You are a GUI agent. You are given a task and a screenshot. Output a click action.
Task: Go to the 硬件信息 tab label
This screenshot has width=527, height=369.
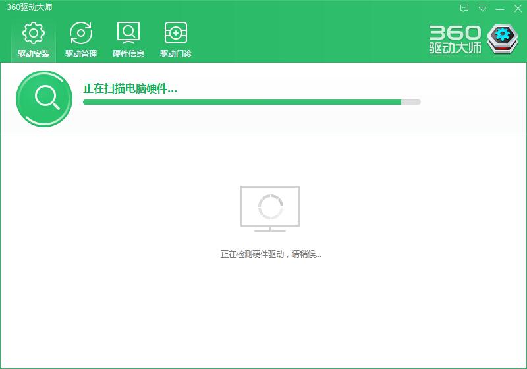[128, 54]
